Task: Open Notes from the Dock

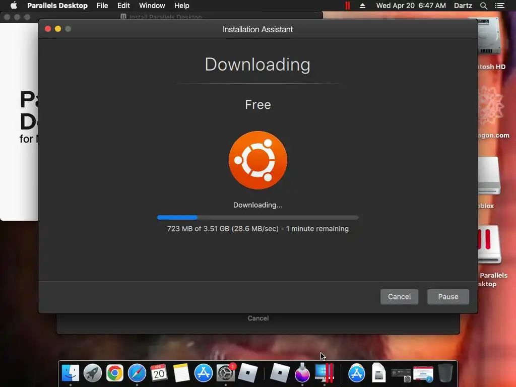Action: pyautogui.click(x=181, y=373)
